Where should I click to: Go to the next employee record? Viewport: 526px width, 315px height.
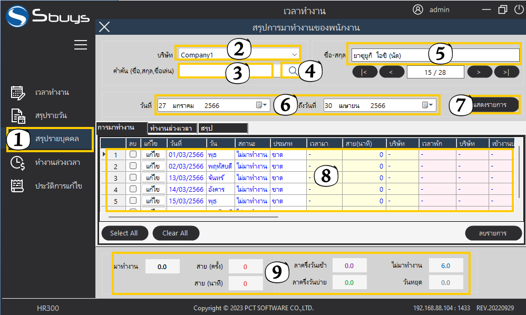(x=478, y=72)
